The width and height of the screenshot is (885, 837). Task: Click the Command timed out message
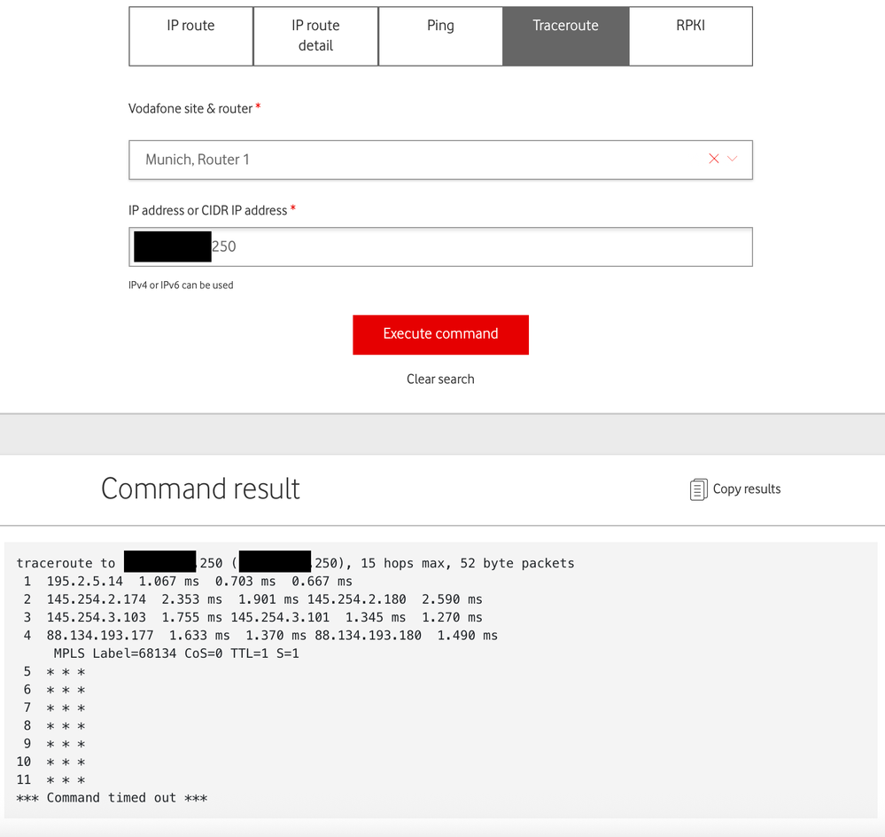[x=112, y=797]
